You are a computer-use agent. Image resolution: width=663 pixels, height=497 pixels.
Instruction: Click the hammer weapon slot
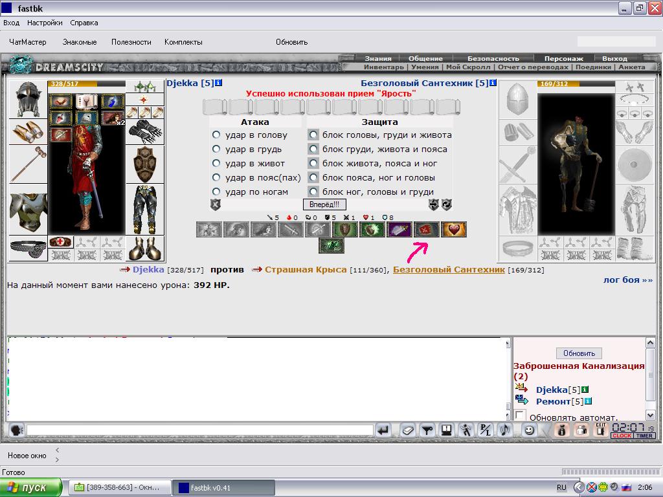tap(28, 164)
